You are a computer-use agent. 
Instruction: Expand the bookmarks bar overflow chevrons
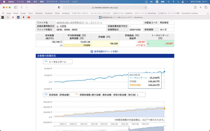tap(208, 13)
